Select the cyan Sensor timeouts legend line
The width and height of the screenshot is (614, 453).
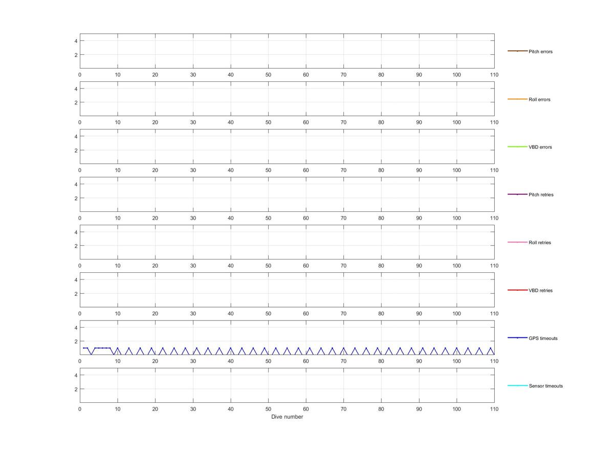[517, 385]
